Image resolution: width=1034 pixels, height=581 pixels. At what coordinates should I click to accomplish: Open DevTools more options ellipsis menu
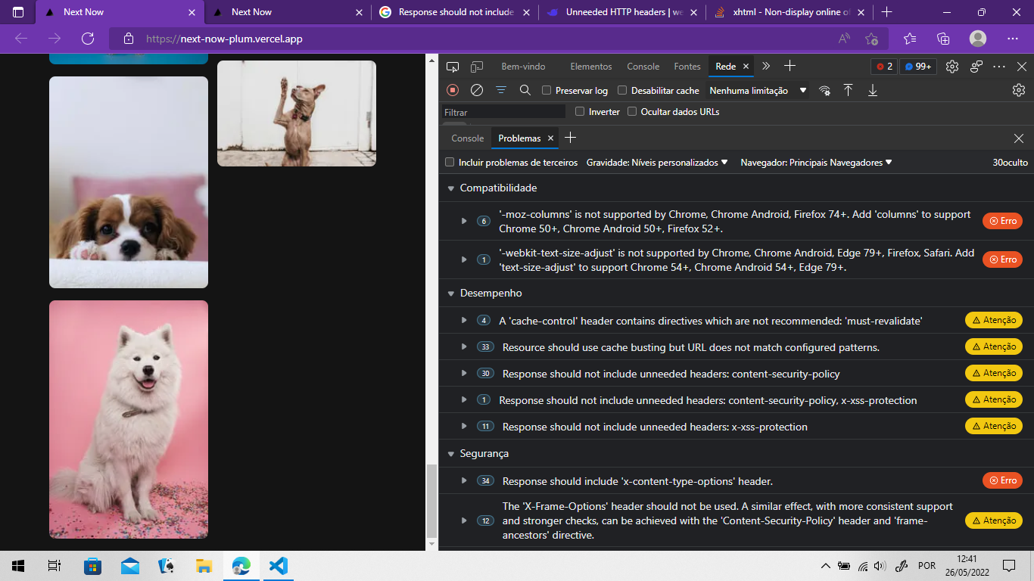point(1000,67)
